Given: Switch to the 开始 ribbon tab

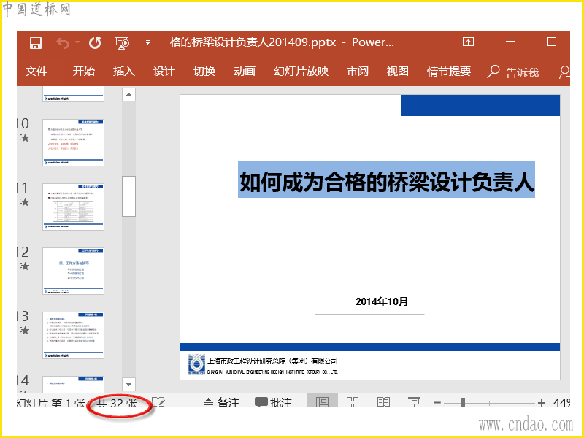Looking at the screenshot, I should [x=83, y=71].
